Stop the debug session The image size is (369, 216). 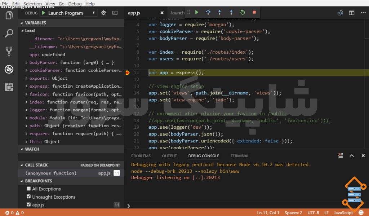coord(254,12)
